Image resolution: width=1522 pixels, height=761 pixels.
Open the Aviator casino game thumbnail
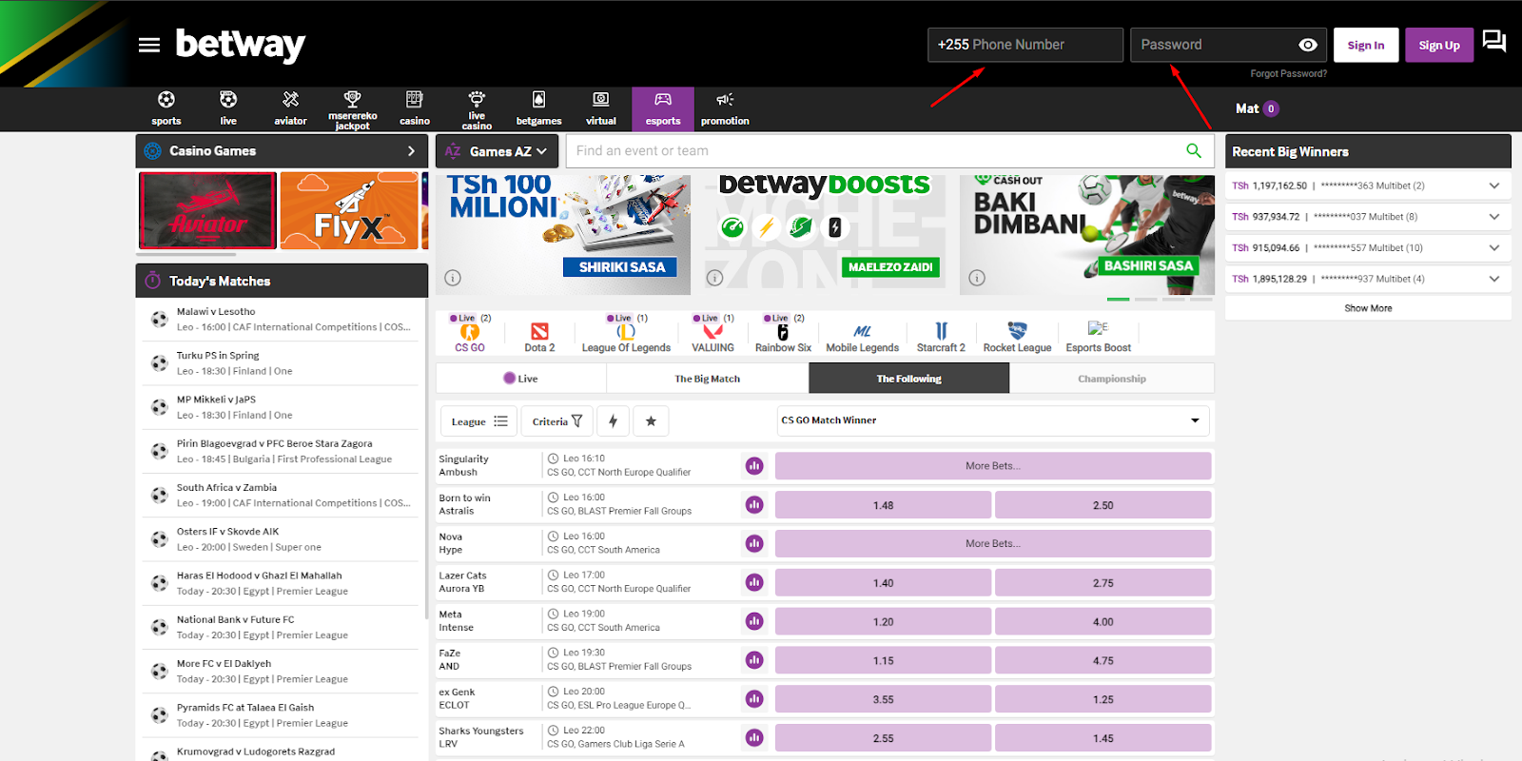[207, 210]
